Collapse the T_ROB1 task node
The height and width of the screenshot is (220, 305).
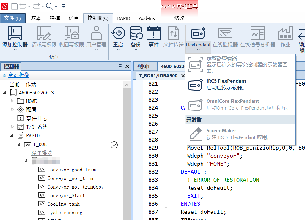pyautogui.click(x=19, y=144)
